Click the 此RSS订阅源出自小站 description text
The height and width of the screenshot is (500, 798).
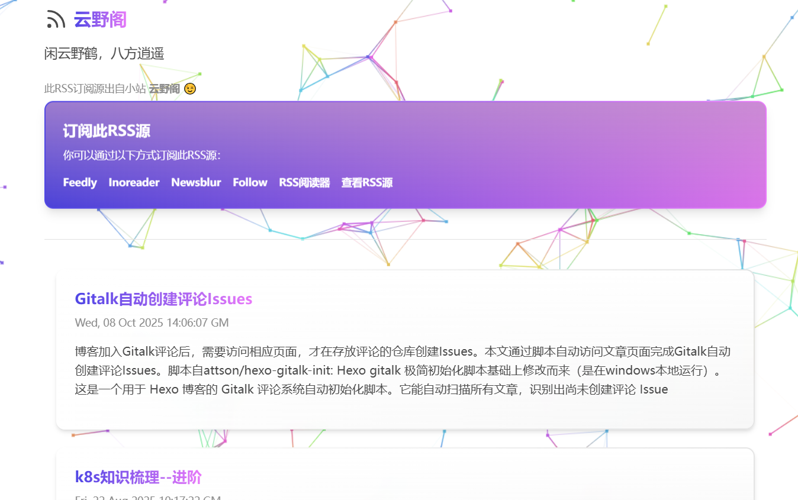click(x=95, y=89)
